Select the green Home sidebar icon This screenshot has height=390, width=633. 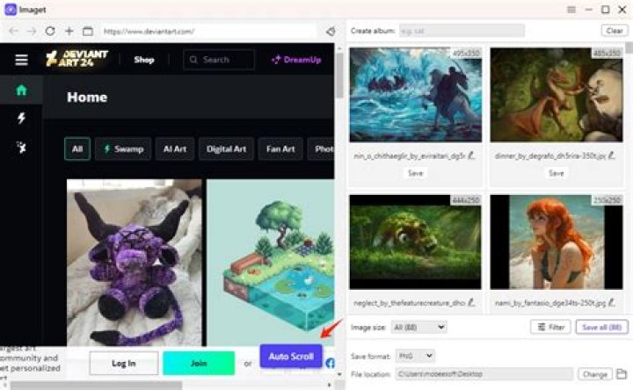21,90
